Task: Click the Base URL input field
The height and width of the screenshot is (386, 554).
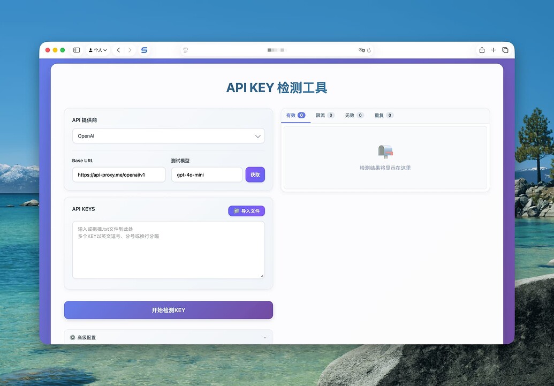Action: [x=119, y=175]
